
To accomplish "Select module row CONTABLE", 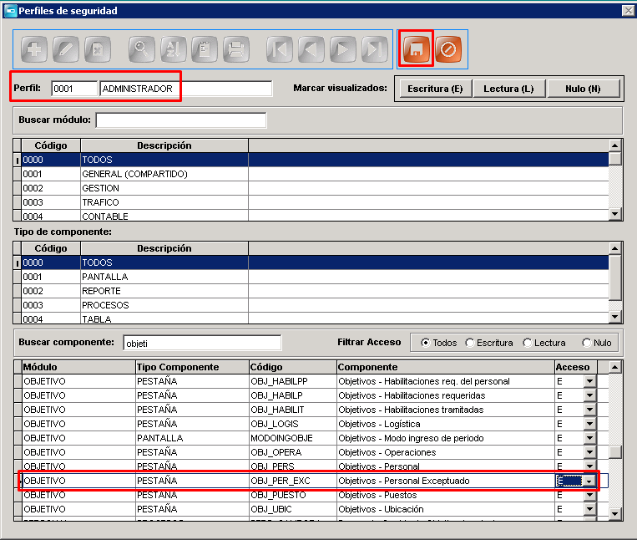I will pos(315,216).
